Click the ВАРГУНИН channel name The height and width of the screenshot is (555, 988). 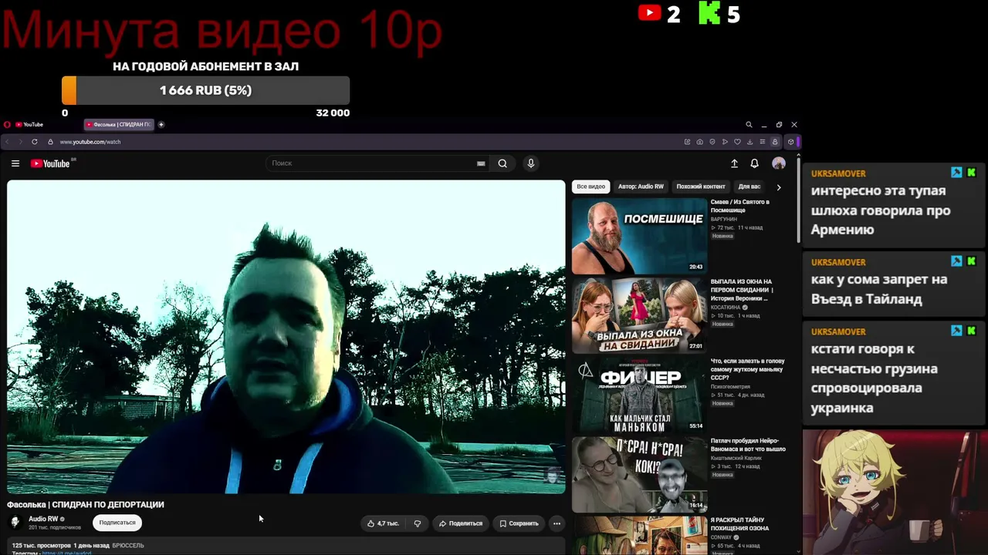pyautogui.click(x=724, y=220)
